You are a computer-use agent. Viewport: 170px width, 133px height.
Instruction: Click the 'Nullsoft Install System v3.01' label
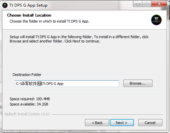click(27, 114)
